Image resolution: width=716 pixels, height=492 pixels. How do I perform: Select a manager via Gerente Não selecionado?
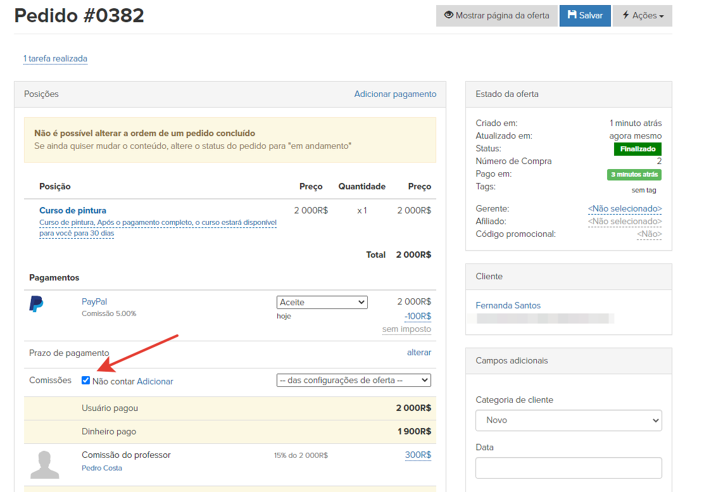[624, 209]
